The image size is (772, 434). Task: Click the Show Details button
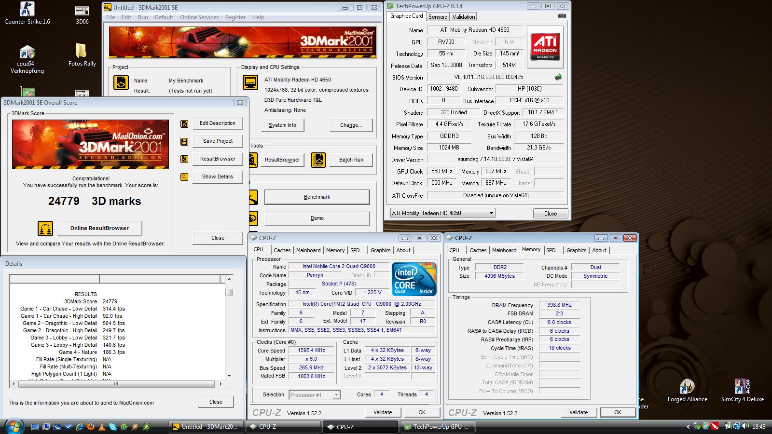(218, 176)
